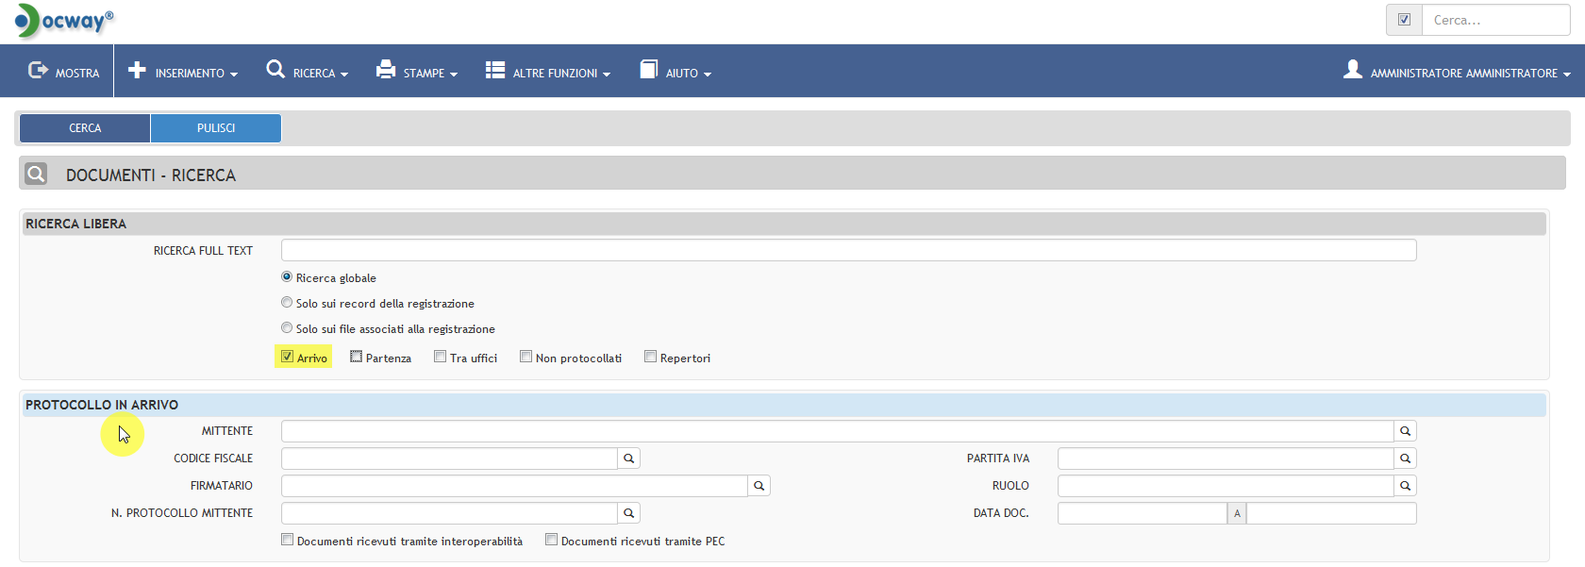Click the lookup icon next to Codice Fiscale

coord(628,459)
